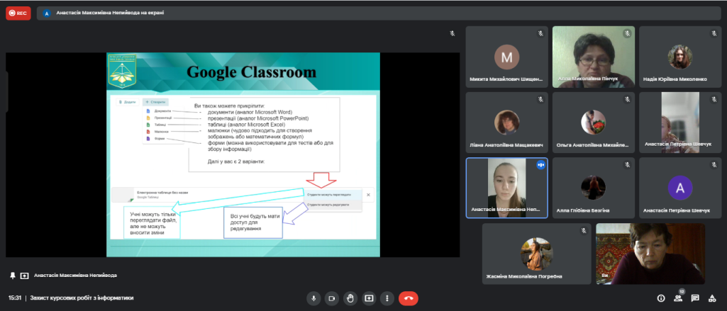This screenshot has width=727, height=311.
Task: Click the shared Google Classroom slide
Action: (x=243, y=154)
